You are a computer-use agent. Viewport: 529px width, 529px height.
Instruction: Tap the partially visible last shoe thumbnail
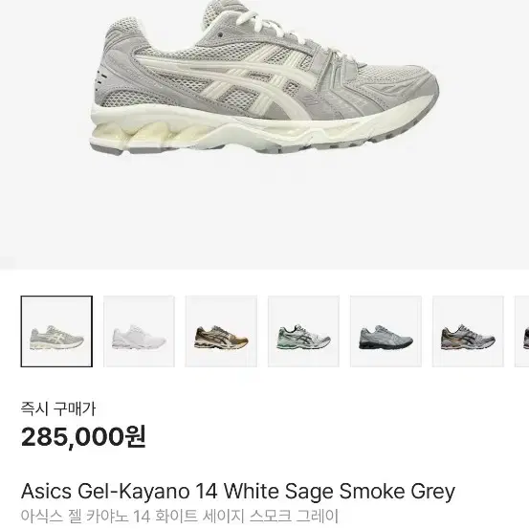pyautogui.click(x=522, y=331)
